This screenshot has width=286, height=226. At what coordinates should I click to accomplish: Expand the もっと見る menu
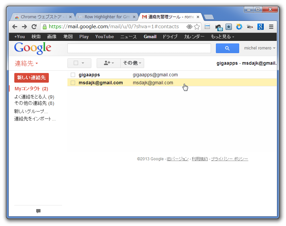(223, 37)
